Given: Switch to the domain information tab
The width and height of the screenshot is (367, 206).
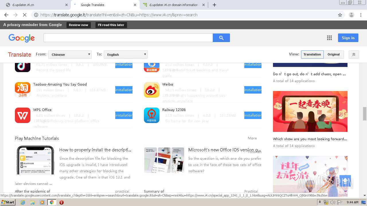Looking at the screenshot, I should pos(174,5).
